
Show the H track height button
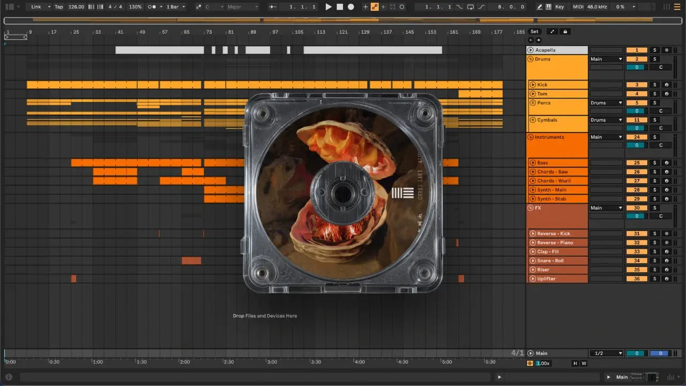point(576,363)
